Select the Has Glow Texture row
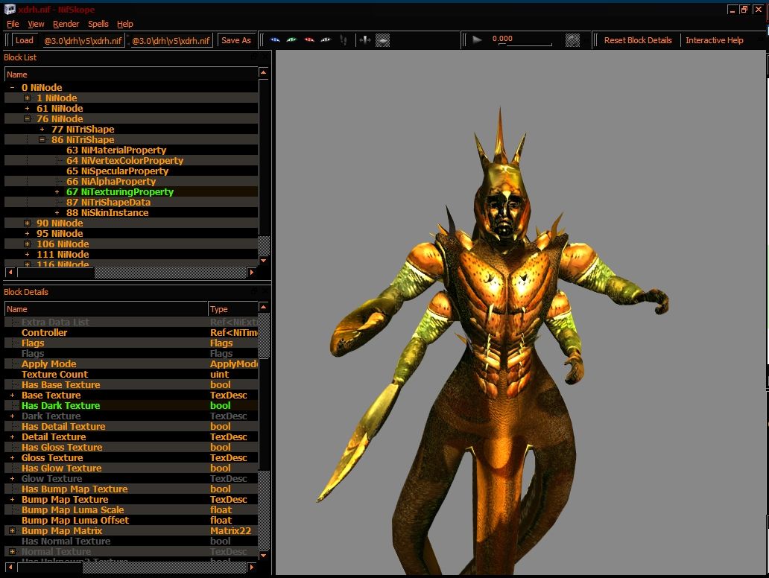Screen dimensions: 769x578 click(131, 469)
